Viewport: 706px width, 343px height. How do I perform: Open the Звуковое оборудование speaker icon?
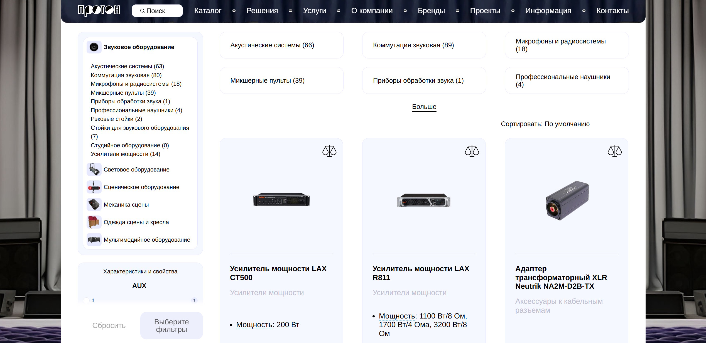pos(94,47)
